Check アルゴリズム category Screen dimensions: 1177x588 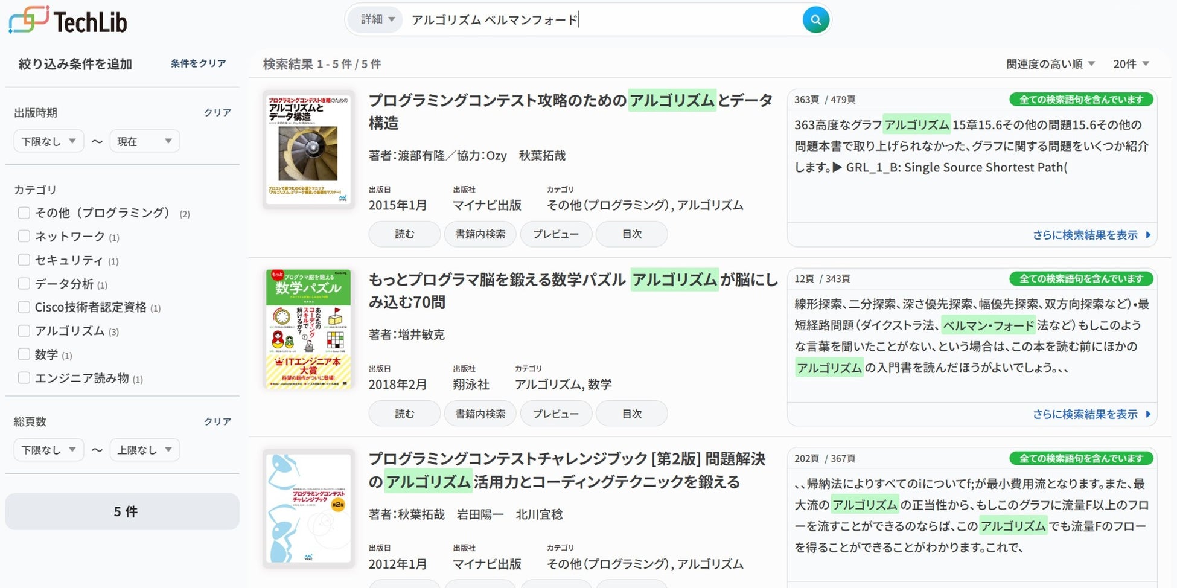click(x=24, y=330)
